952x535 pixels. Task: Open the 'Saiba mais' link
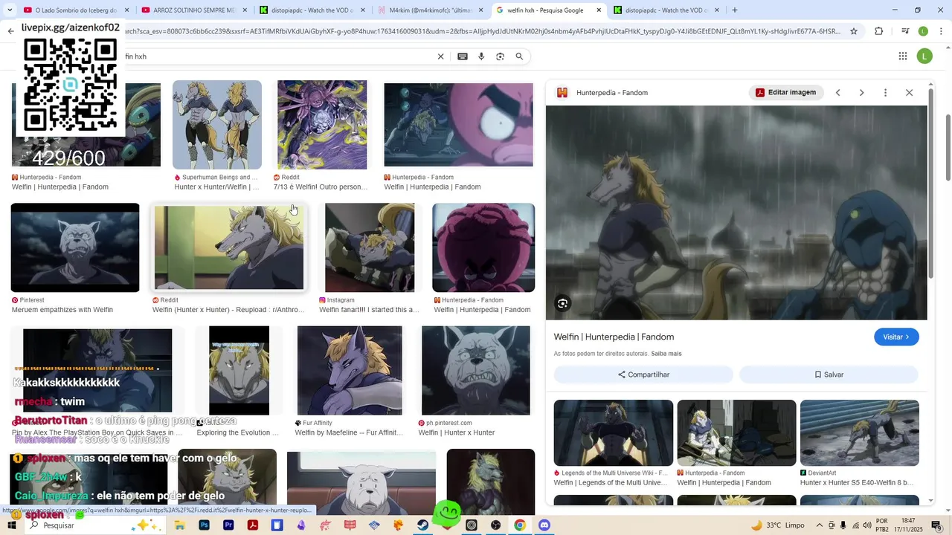(x=666, y=354)
